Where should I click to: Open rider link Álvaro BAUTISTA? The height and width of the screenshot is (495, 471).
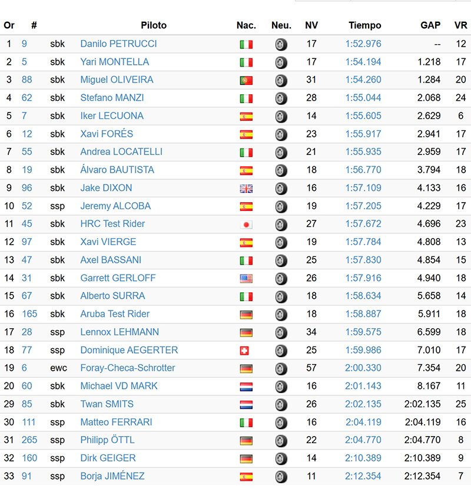point(117,170)
